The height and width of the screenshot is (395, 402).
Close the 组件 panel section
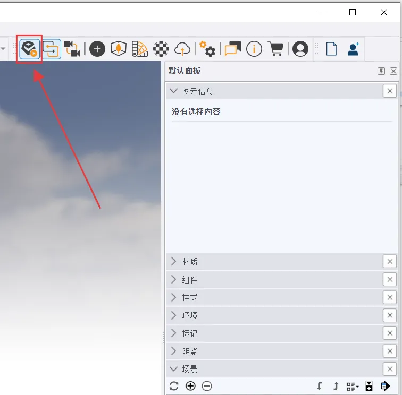point(390,279)
